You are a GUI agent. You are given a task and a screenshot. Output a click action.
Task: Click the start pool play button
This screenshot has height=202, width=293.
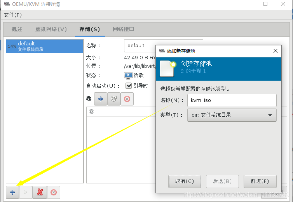(x=26, y=192)
